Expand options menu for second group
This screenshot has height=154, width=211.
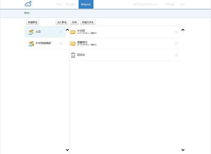pos(61,43)
